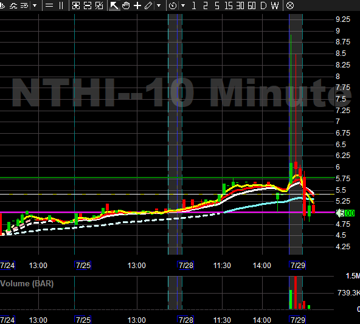Click the tallest red volume bar
360x324 pixels.
tap(296, 292)
